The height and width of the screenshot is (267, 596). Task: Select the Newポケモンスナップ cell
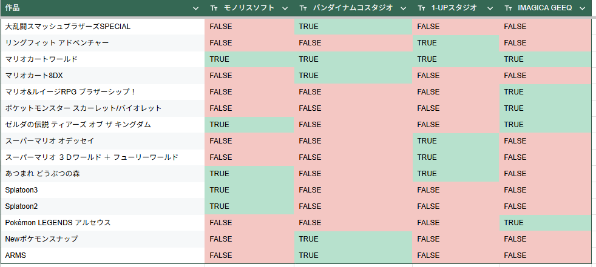click(x=103, y=239)
